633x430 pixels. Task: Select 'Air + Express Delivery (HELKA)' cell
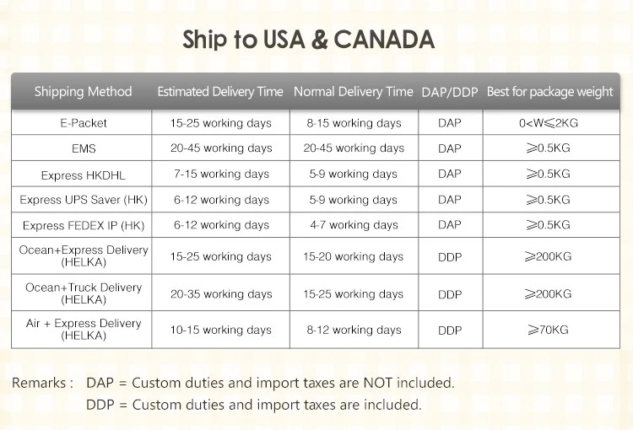click(83, 330)
